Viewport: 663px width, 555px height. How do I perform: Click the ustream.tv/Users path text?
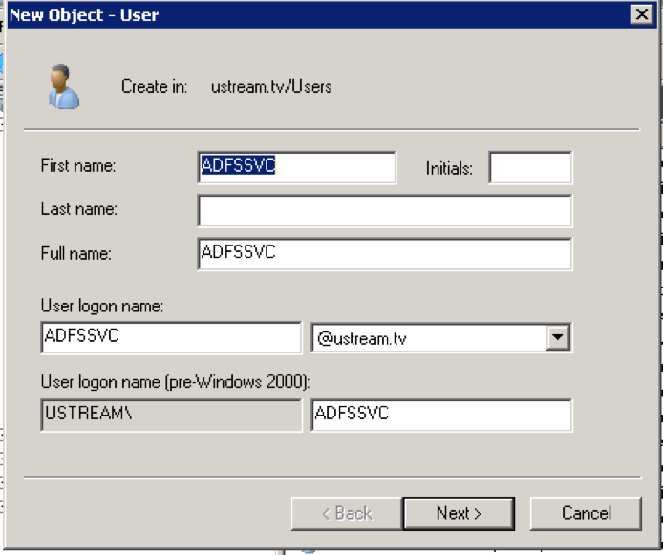271,87
